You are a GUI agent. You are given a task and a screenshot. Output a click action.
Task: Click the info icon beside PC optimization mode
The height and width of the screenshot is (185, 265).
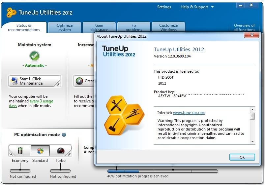[x=64, y=135]
